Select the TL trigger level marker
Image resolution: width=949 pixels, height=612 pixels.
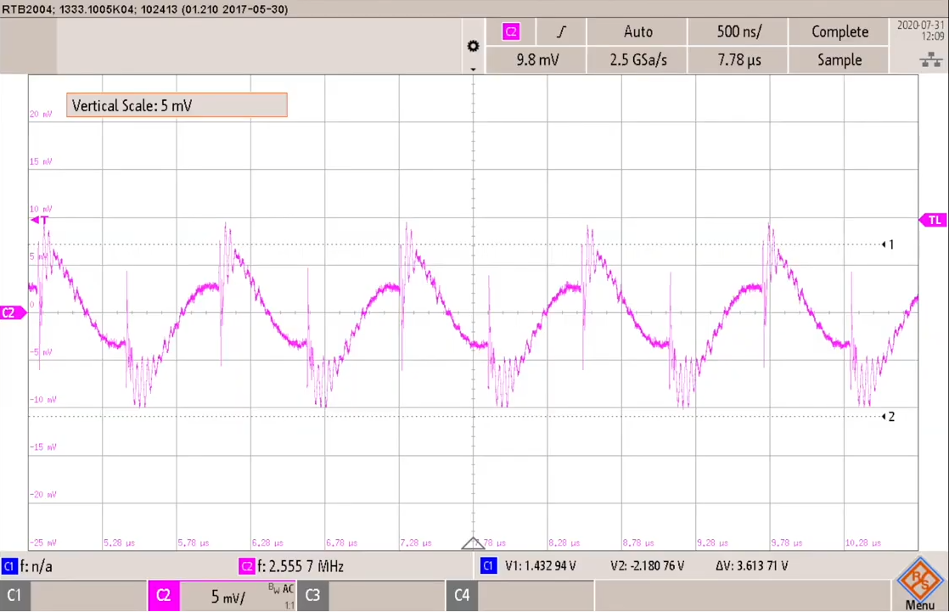point(933,220)
